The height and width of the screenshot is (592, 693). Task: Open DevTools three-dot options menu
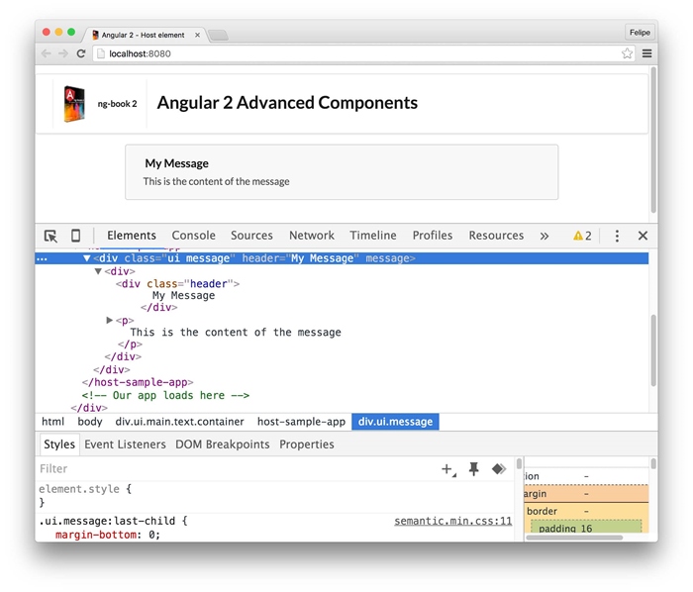[617, 236]
